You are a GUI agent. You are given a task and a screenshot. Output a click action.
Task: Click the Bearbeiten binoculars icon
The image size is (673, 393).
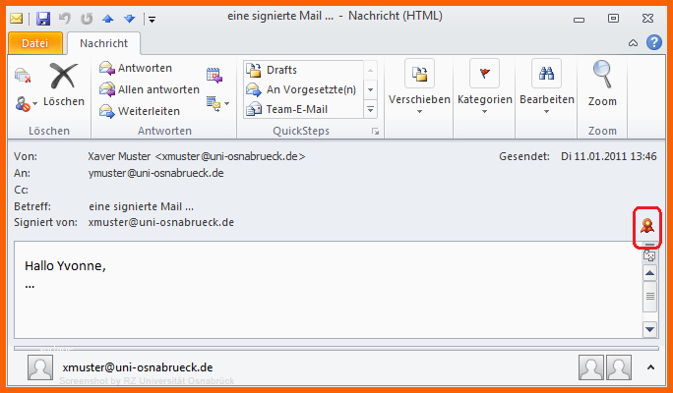(x=546, y=74)
